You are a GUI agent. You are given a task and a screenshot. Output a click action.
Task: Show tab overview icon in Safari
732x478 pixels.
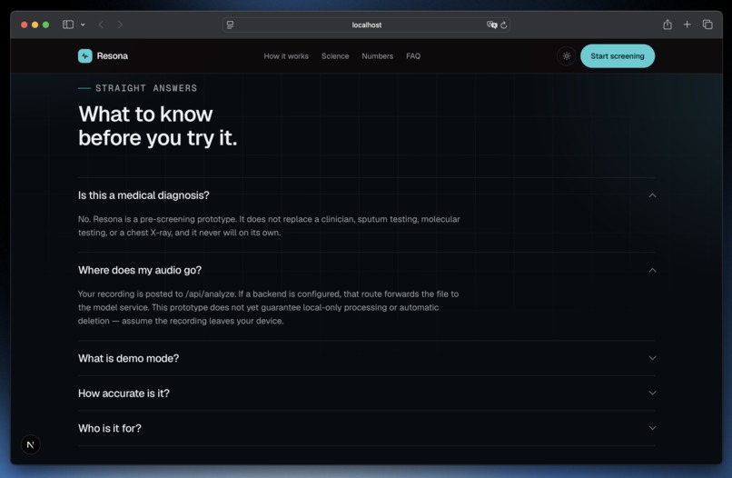point(707,25)
